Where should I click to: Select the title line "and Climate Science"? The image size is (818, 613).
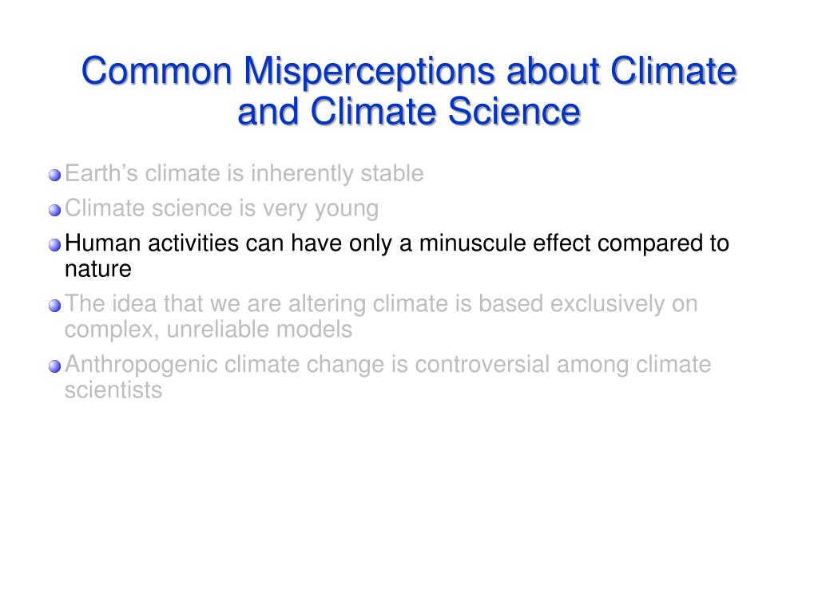click(x=409, y=112)
